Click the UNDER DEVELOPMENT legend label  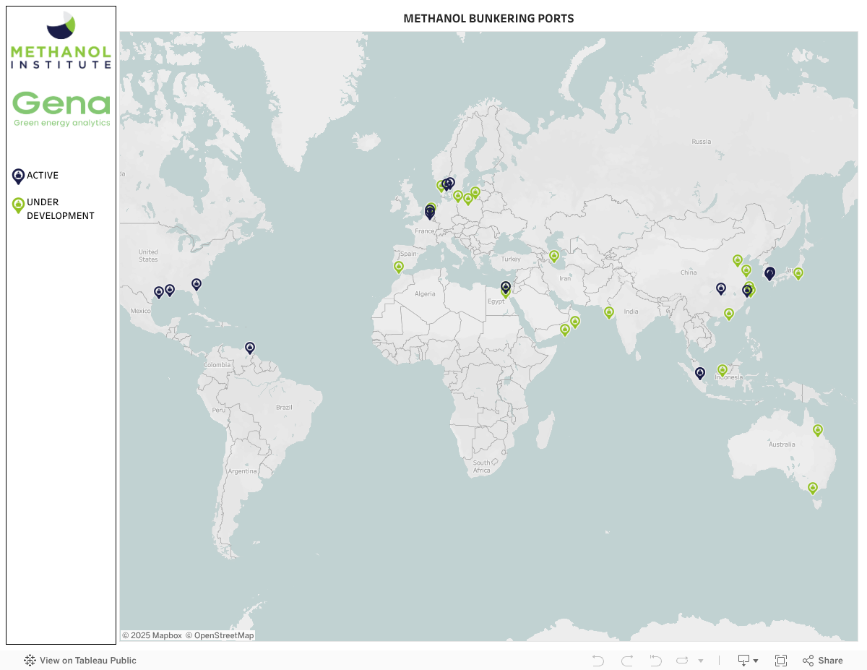pos(61,209)
